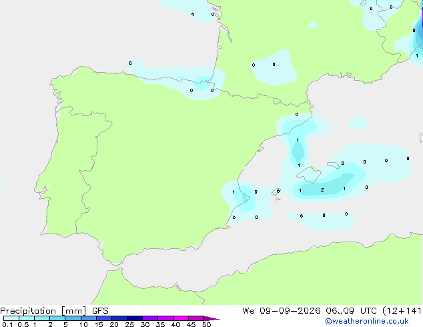Click the 5 mm blue legend swatch

(73, 318)
